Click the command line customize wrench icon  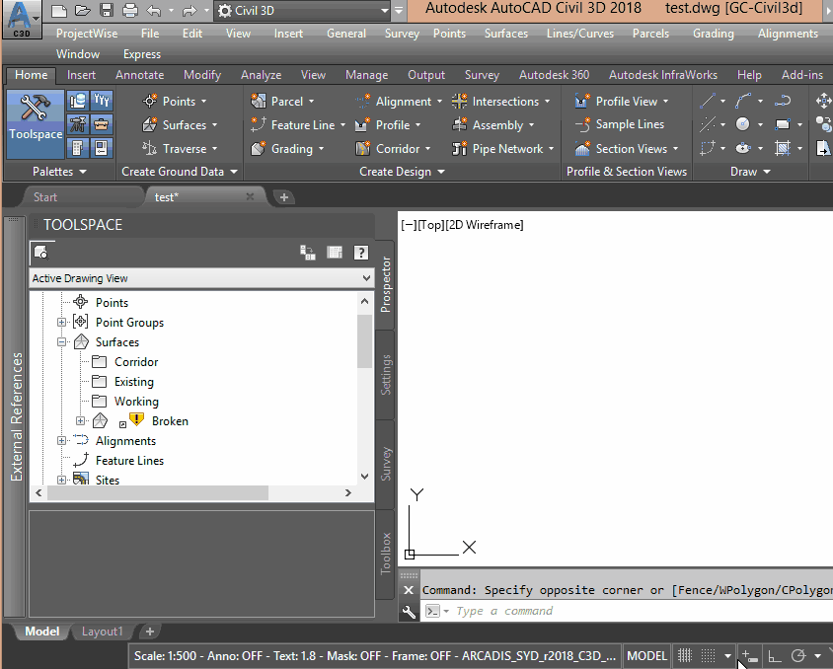coord(409,612)
